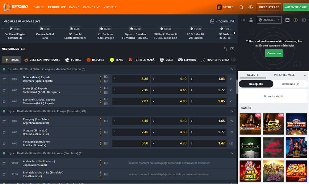Select odds 1.47 for Brazilia win

click(x=208, y=143)
